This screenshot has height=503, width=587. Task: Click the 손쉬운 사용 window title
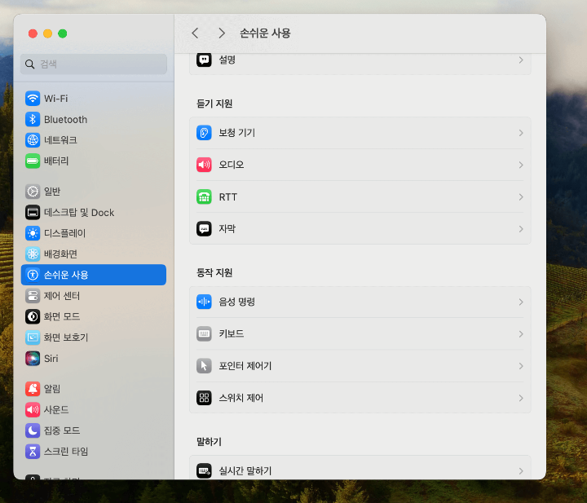click(265, 33)
